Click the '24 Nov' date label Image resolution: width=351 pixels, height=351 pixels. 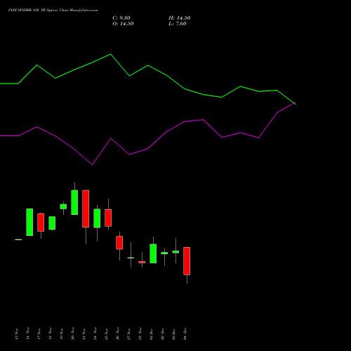pyautogui.click(x=95, y=333)
